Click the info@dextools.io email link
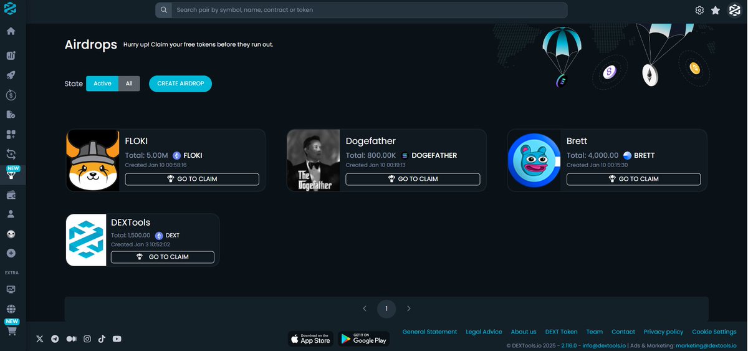 603,345
